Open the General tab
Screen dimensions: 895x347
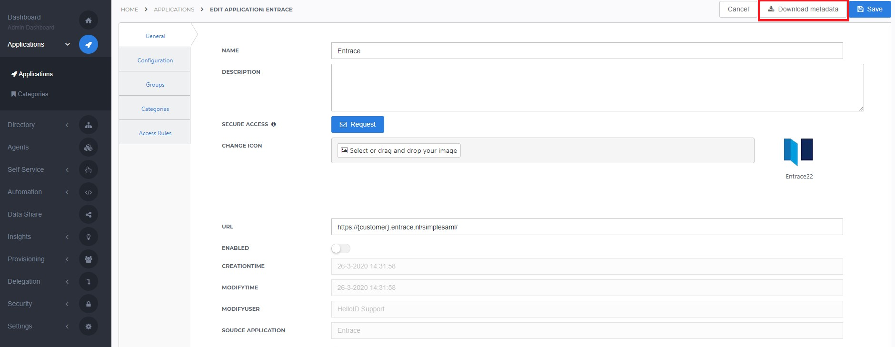click(155, 36)
